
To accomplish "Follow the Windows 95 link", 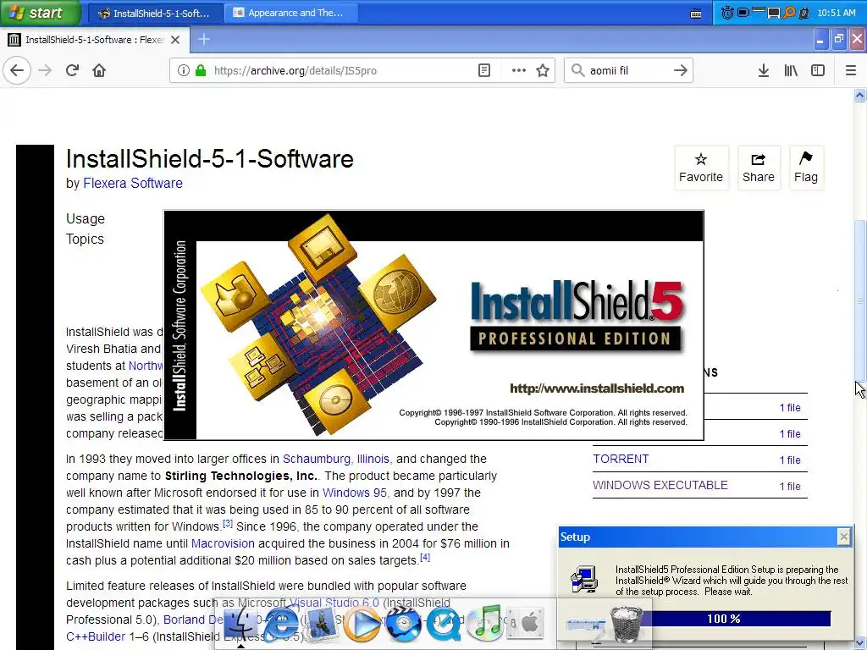I will (x=355, y=493).
